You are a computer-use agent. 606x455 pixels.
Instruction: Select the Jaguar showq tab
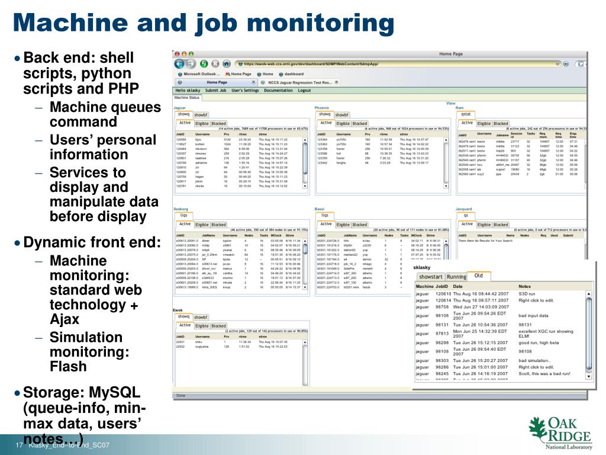click(x=183, y=114)
